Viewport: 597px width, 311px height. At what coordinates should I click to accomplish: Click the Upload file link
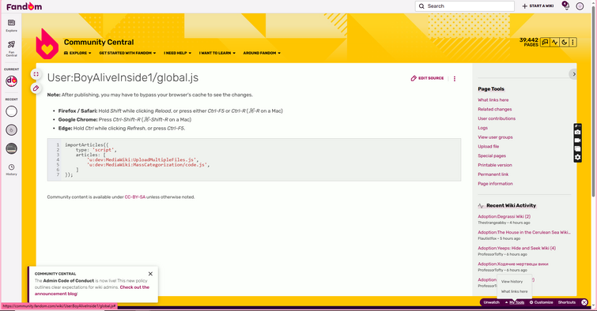[x=488, y=146]
